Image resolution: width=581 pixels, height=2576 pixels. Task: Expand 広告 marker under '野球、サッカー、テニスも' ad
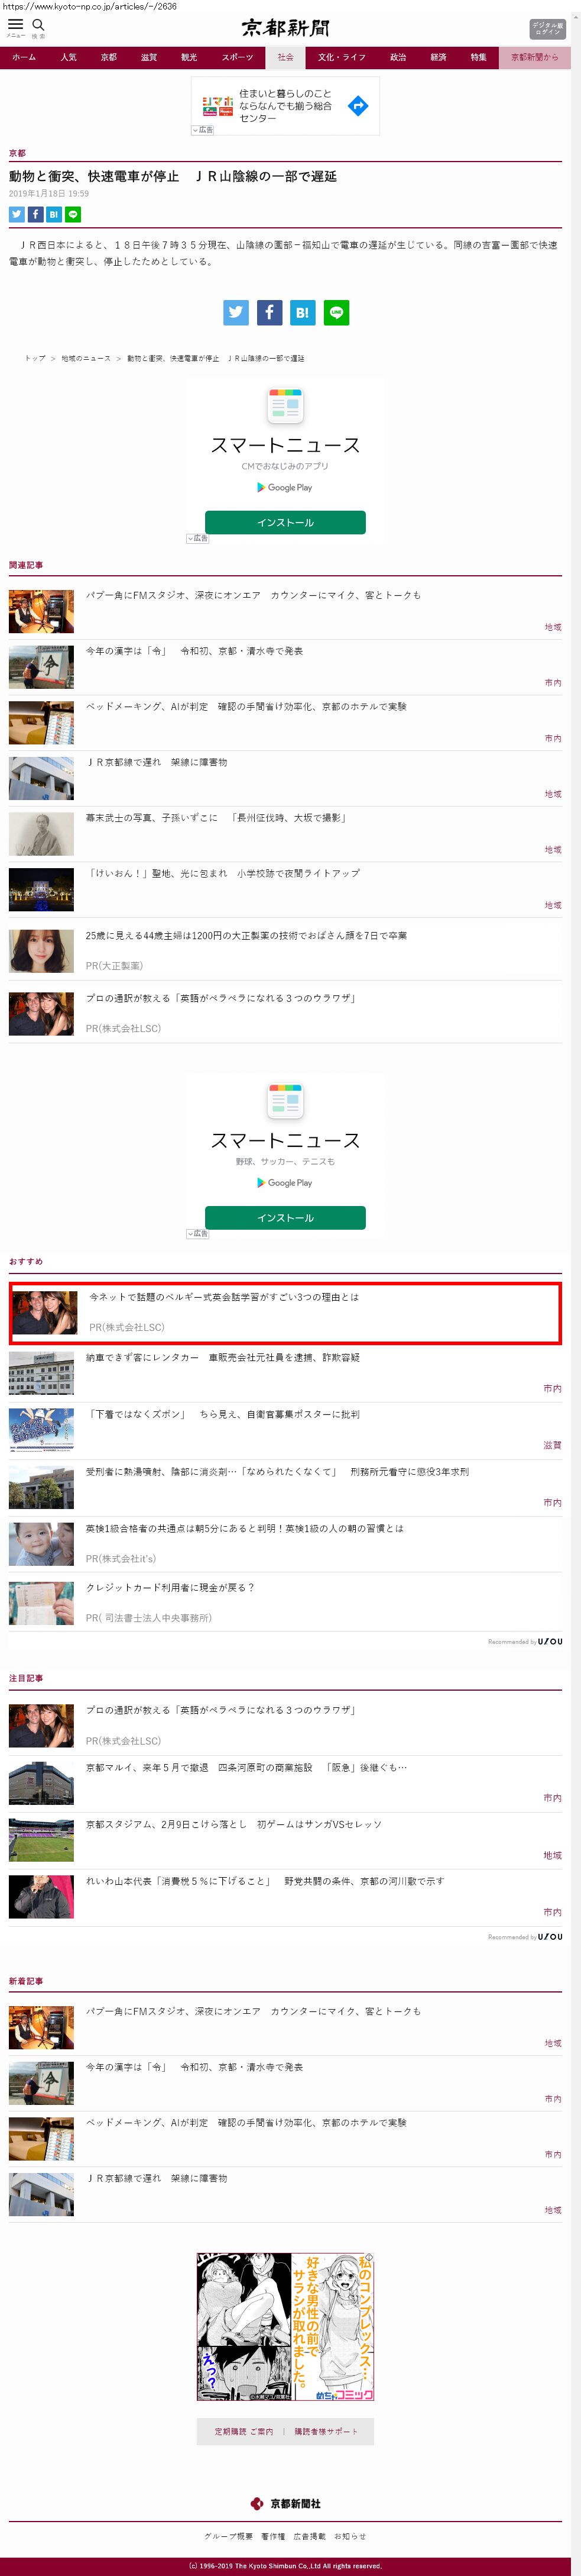click(x=197, y=1233)
